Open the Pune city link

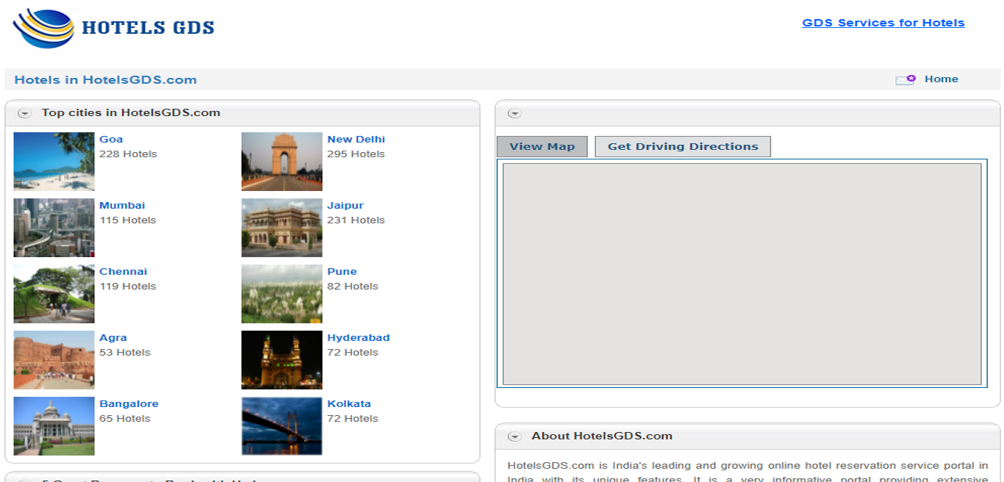click(x=342, y=272)
